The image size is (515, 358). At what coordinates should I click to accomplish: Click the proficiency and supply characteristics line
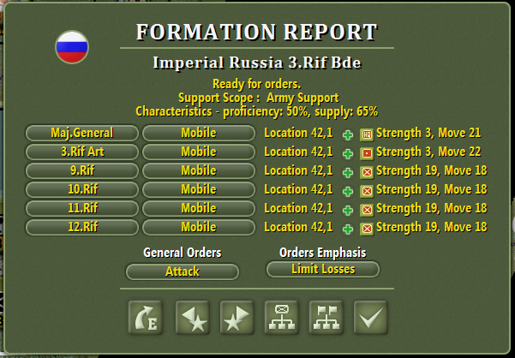(x=257, y=111)
